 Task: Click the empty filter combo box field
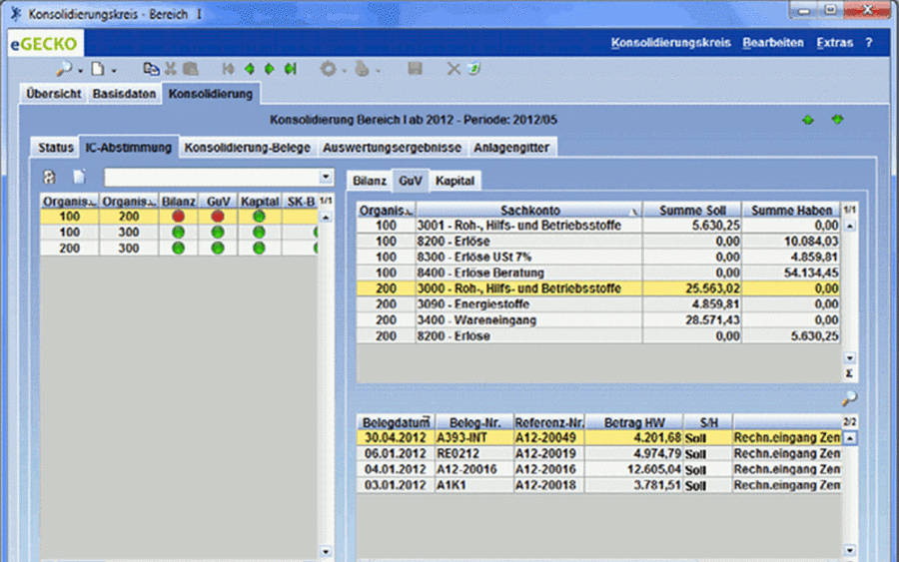pos(211,177)
